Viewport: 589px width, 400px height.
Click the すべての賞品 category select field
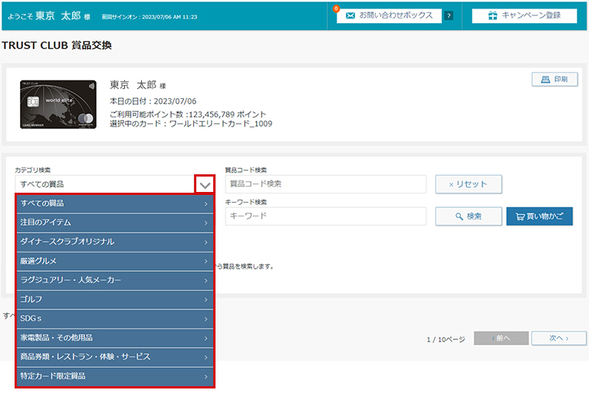pyautogui.click(x=105, y=184)
